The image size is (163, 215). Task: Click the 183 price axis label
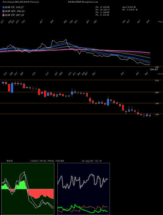tap(157, 114)
